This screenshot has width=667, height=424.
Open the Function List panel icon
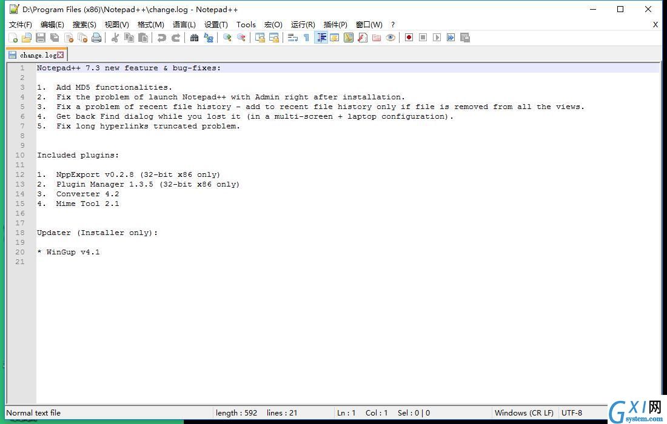pos(363,38)
